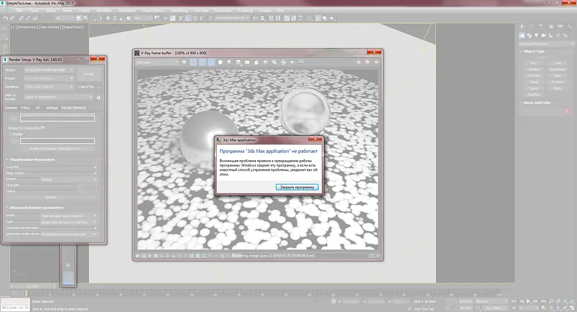Switch to V-Ray tab in Render Setup
The height and width of the screenshot is (312, 577).
[x=25, y=108]
